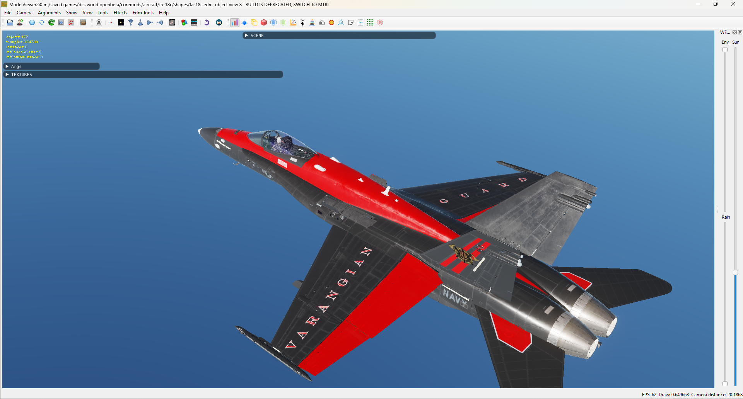This screenshot has width=743, height=399.
Task: Open the File menu
Action: tap(8, 13)
